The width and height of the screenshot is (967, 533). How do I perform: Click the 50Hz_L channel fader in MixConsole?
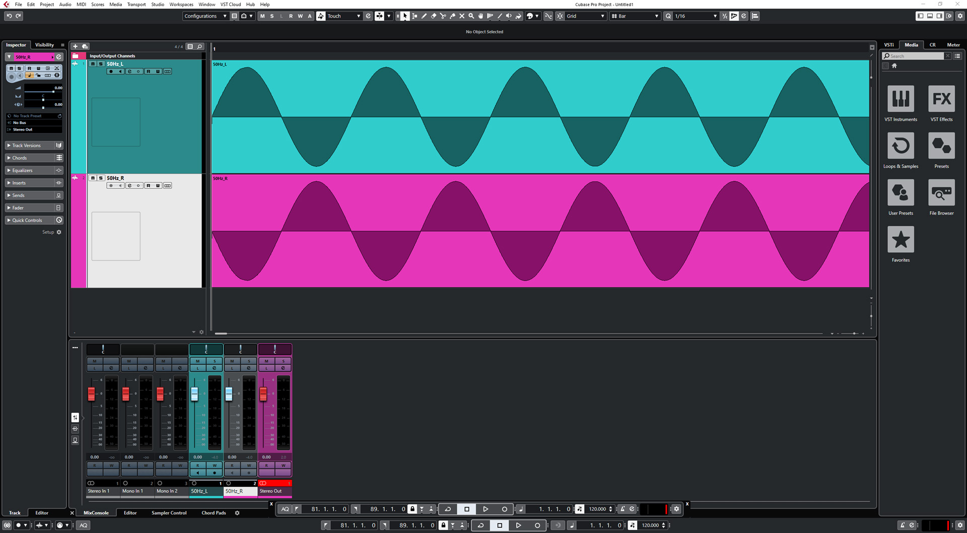click(x=194, y=394)
